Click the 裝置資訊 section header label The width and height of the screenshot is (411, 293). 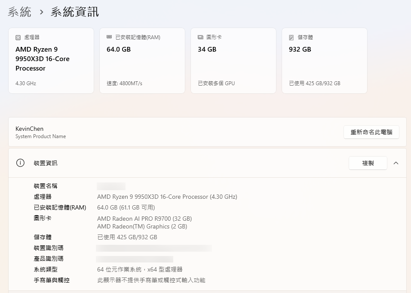pos(46,163)
